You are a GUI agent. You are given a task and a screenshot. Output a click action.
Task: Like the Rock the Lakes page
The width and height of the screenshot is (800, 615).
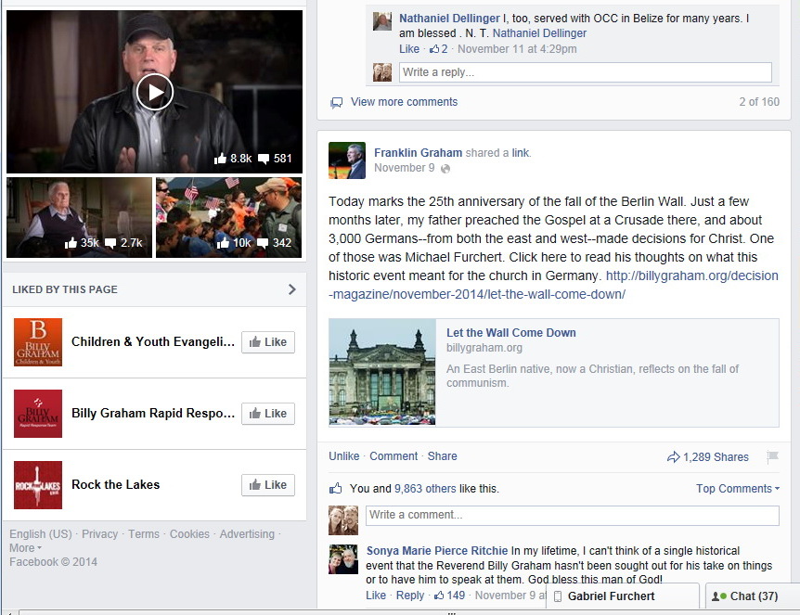[267, 485]
